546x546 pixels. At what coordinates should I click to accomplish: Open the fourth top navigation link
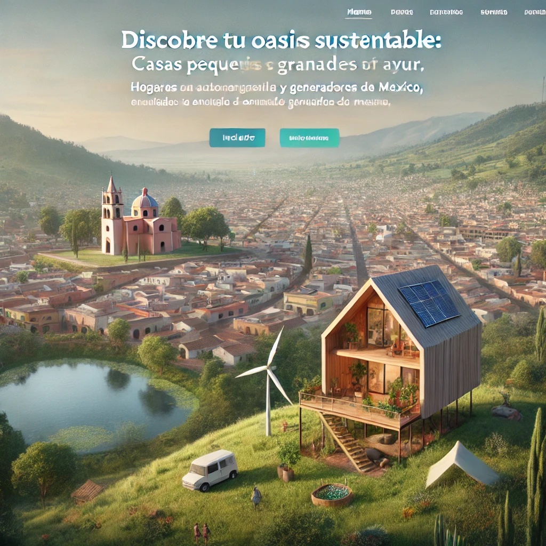click(x=494, y=12)
